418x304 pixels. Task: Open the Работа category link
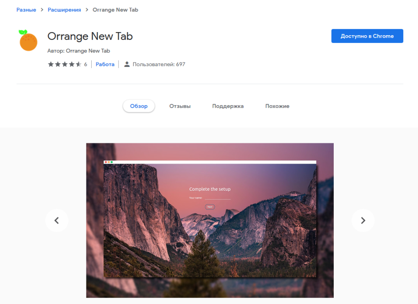pyautogui.click(x=105, y=64)
